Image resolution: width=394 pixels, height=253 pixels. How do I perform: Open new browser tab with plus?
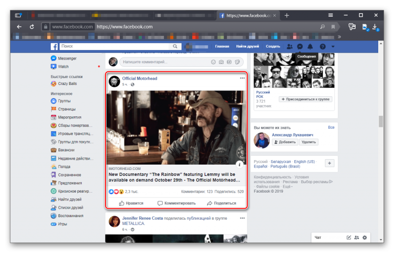coord(287,16)
